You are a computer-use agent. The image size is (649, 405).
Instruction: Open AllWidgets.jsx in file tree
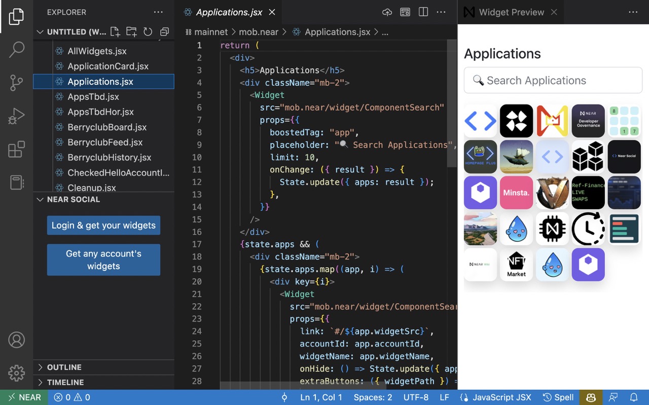coord(104,51)
